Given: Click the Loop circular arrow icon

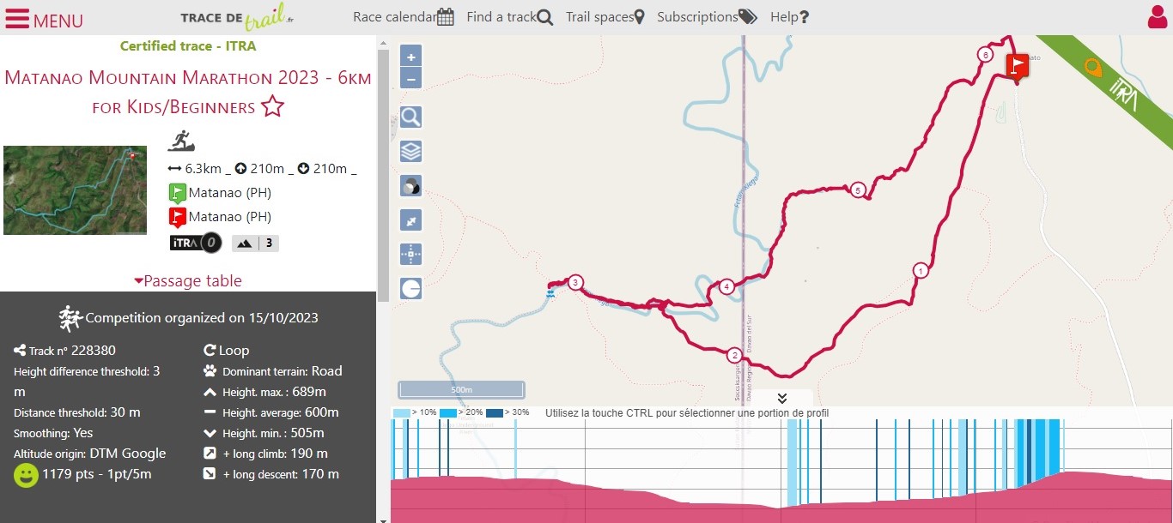Looking at the screenshot, I should coord(210,350).
